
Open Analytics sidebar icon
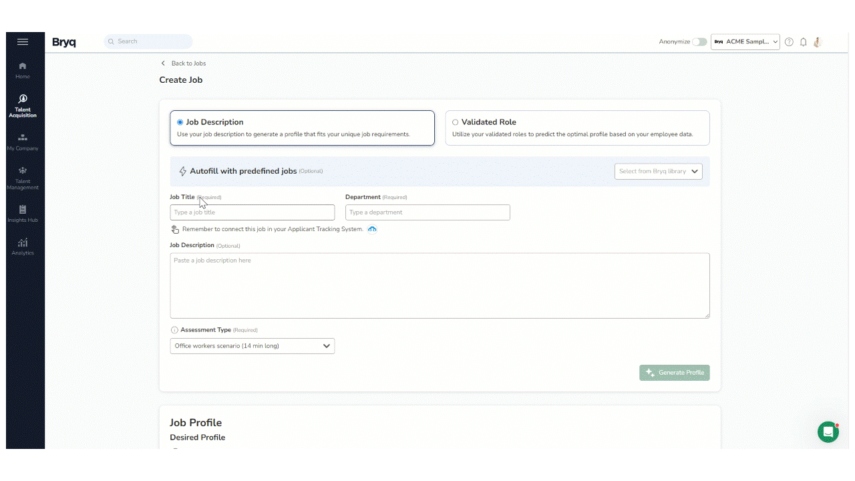(x=23, y=246)
